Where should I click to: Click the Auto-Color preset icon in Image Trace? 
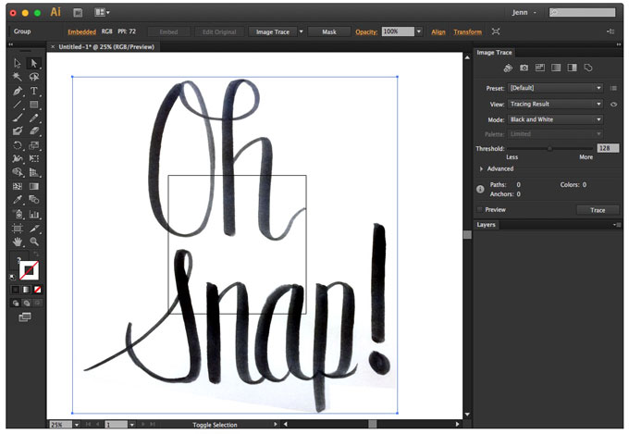(x=508, y=68)
